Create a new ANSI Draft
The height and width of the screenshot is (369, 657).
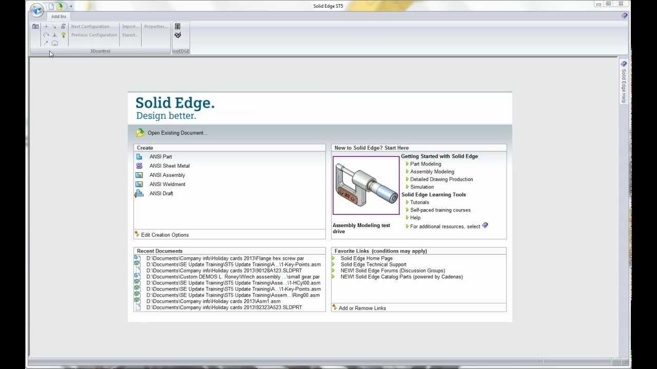161,194
